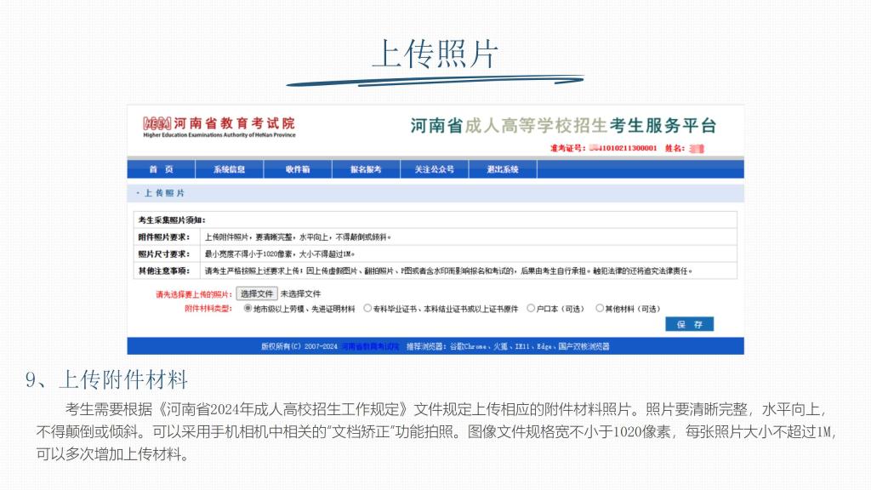This screenshot has width=871, height=490.
Task: Pick the 其他材料（可选） radio option
Action: point(600,309)
